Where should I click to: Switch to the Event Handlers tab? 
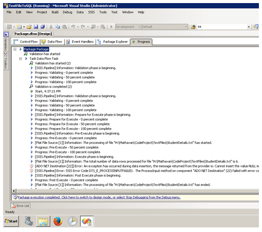(x=80, y=41)
